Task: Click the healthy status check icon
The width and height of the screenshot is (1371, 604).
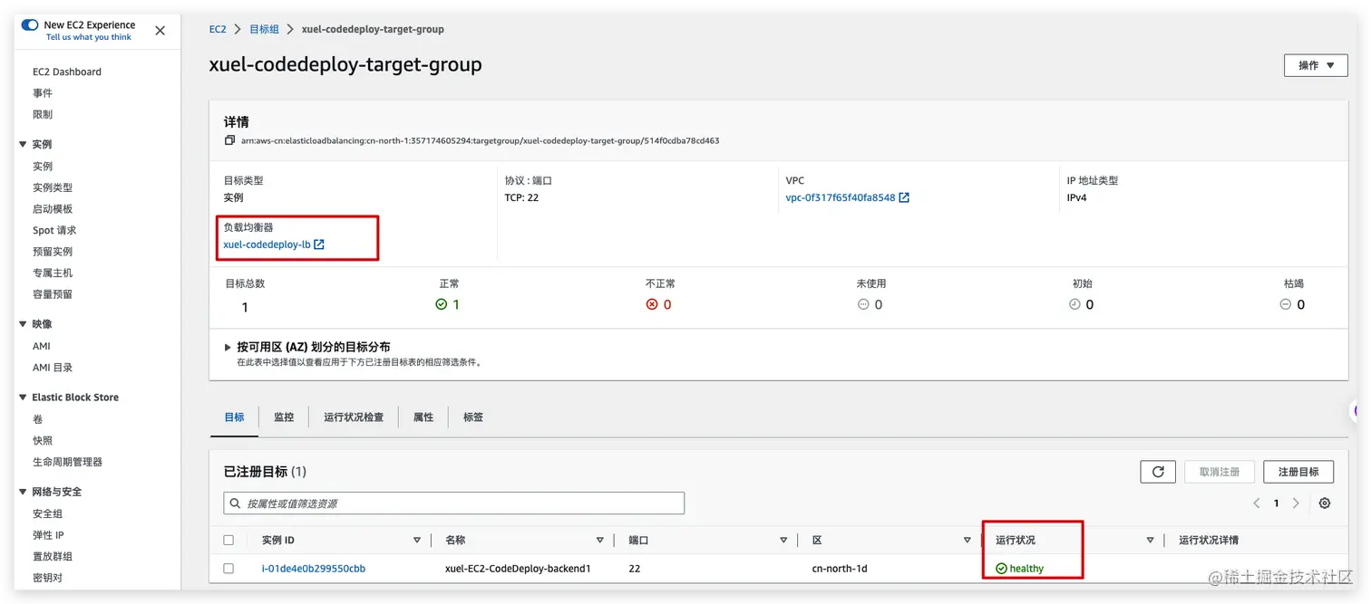Action: [1001, 569]
